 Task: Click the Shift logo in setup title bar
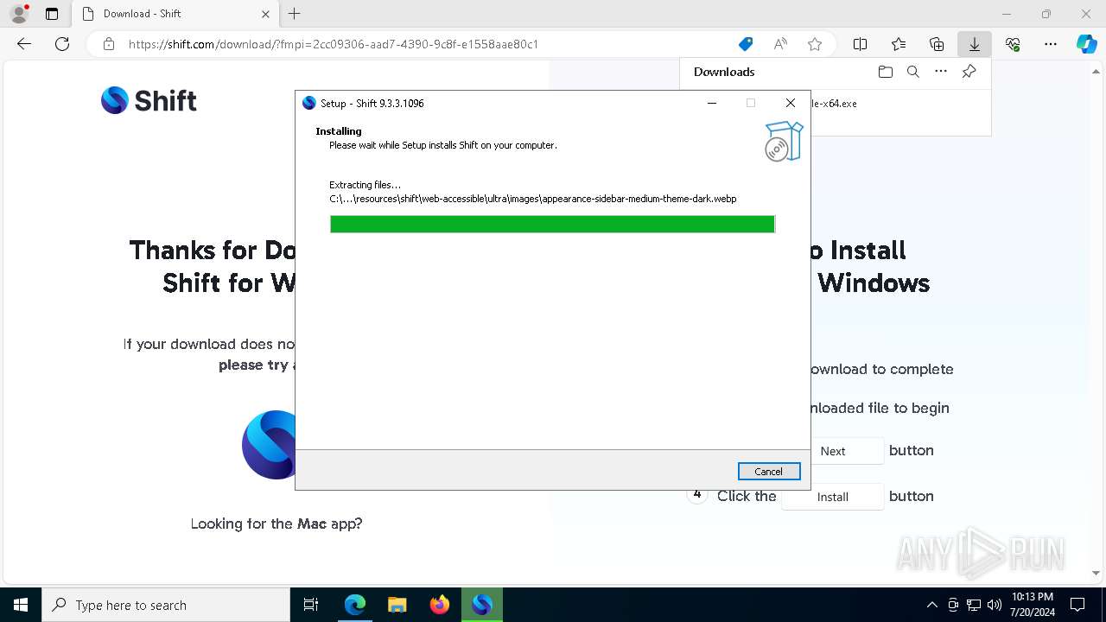click(308, 103)
